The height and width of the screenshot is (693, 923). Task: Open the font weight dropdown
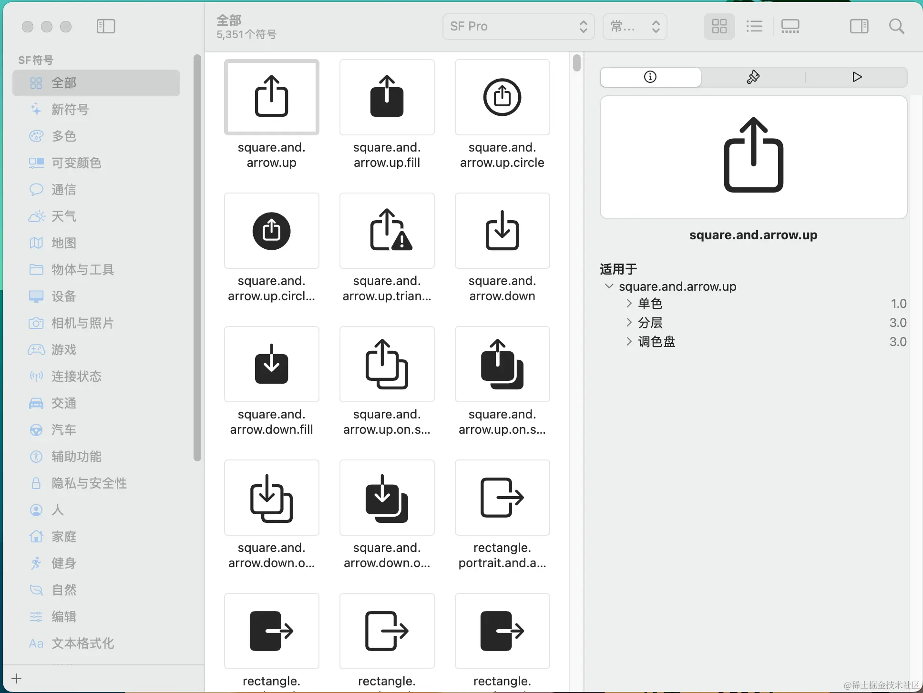(x=635, y=26)
